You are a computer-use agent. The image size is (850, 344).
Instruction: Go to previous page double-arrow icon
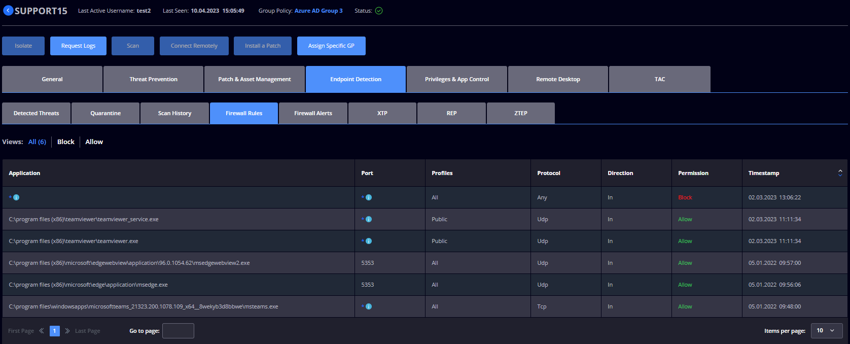click(x=42, y=331)
